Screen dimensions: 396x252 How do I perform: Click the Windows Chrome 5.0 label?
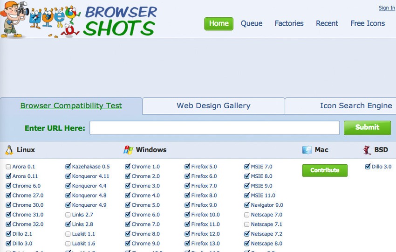pyautogui.click(x=146, y=205)
